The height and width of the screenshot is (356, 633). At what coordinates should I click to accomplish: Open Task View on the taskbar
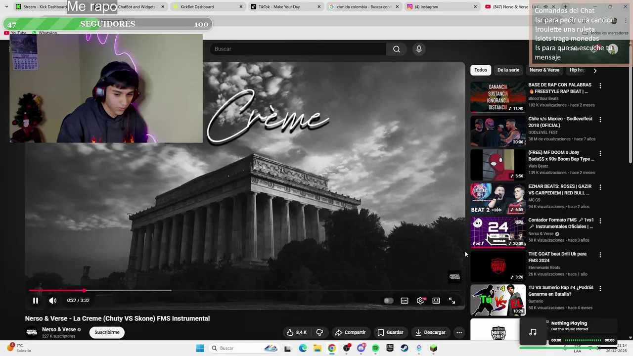287,348
